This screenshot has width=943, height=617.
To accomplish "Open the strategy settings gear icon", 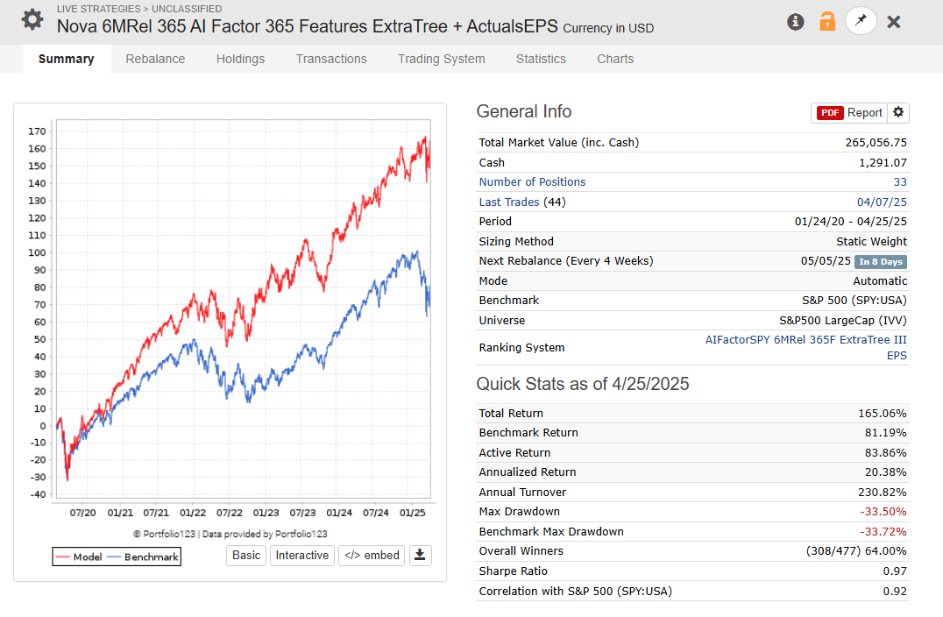I will 32,20.
